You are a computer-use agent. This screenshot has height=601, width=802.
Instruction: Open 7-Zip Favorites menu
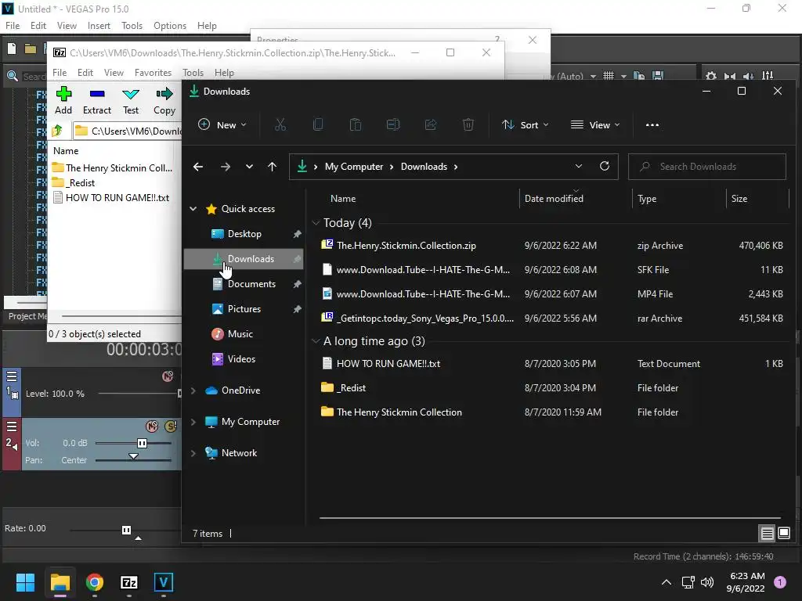153,73
